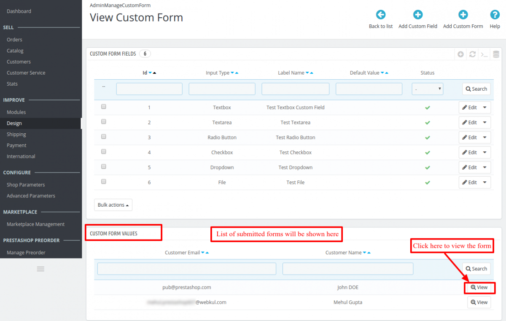Sort Id column ascending arrow

pyautogui.click(x=154, y=73)
